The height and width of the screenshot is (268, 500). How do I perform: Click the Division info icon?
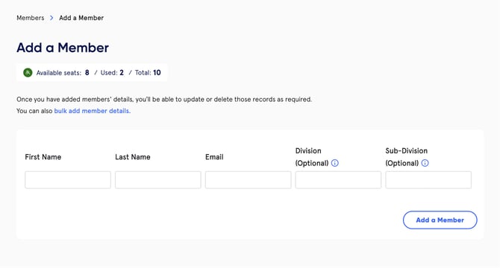click(x=335, y=163)
